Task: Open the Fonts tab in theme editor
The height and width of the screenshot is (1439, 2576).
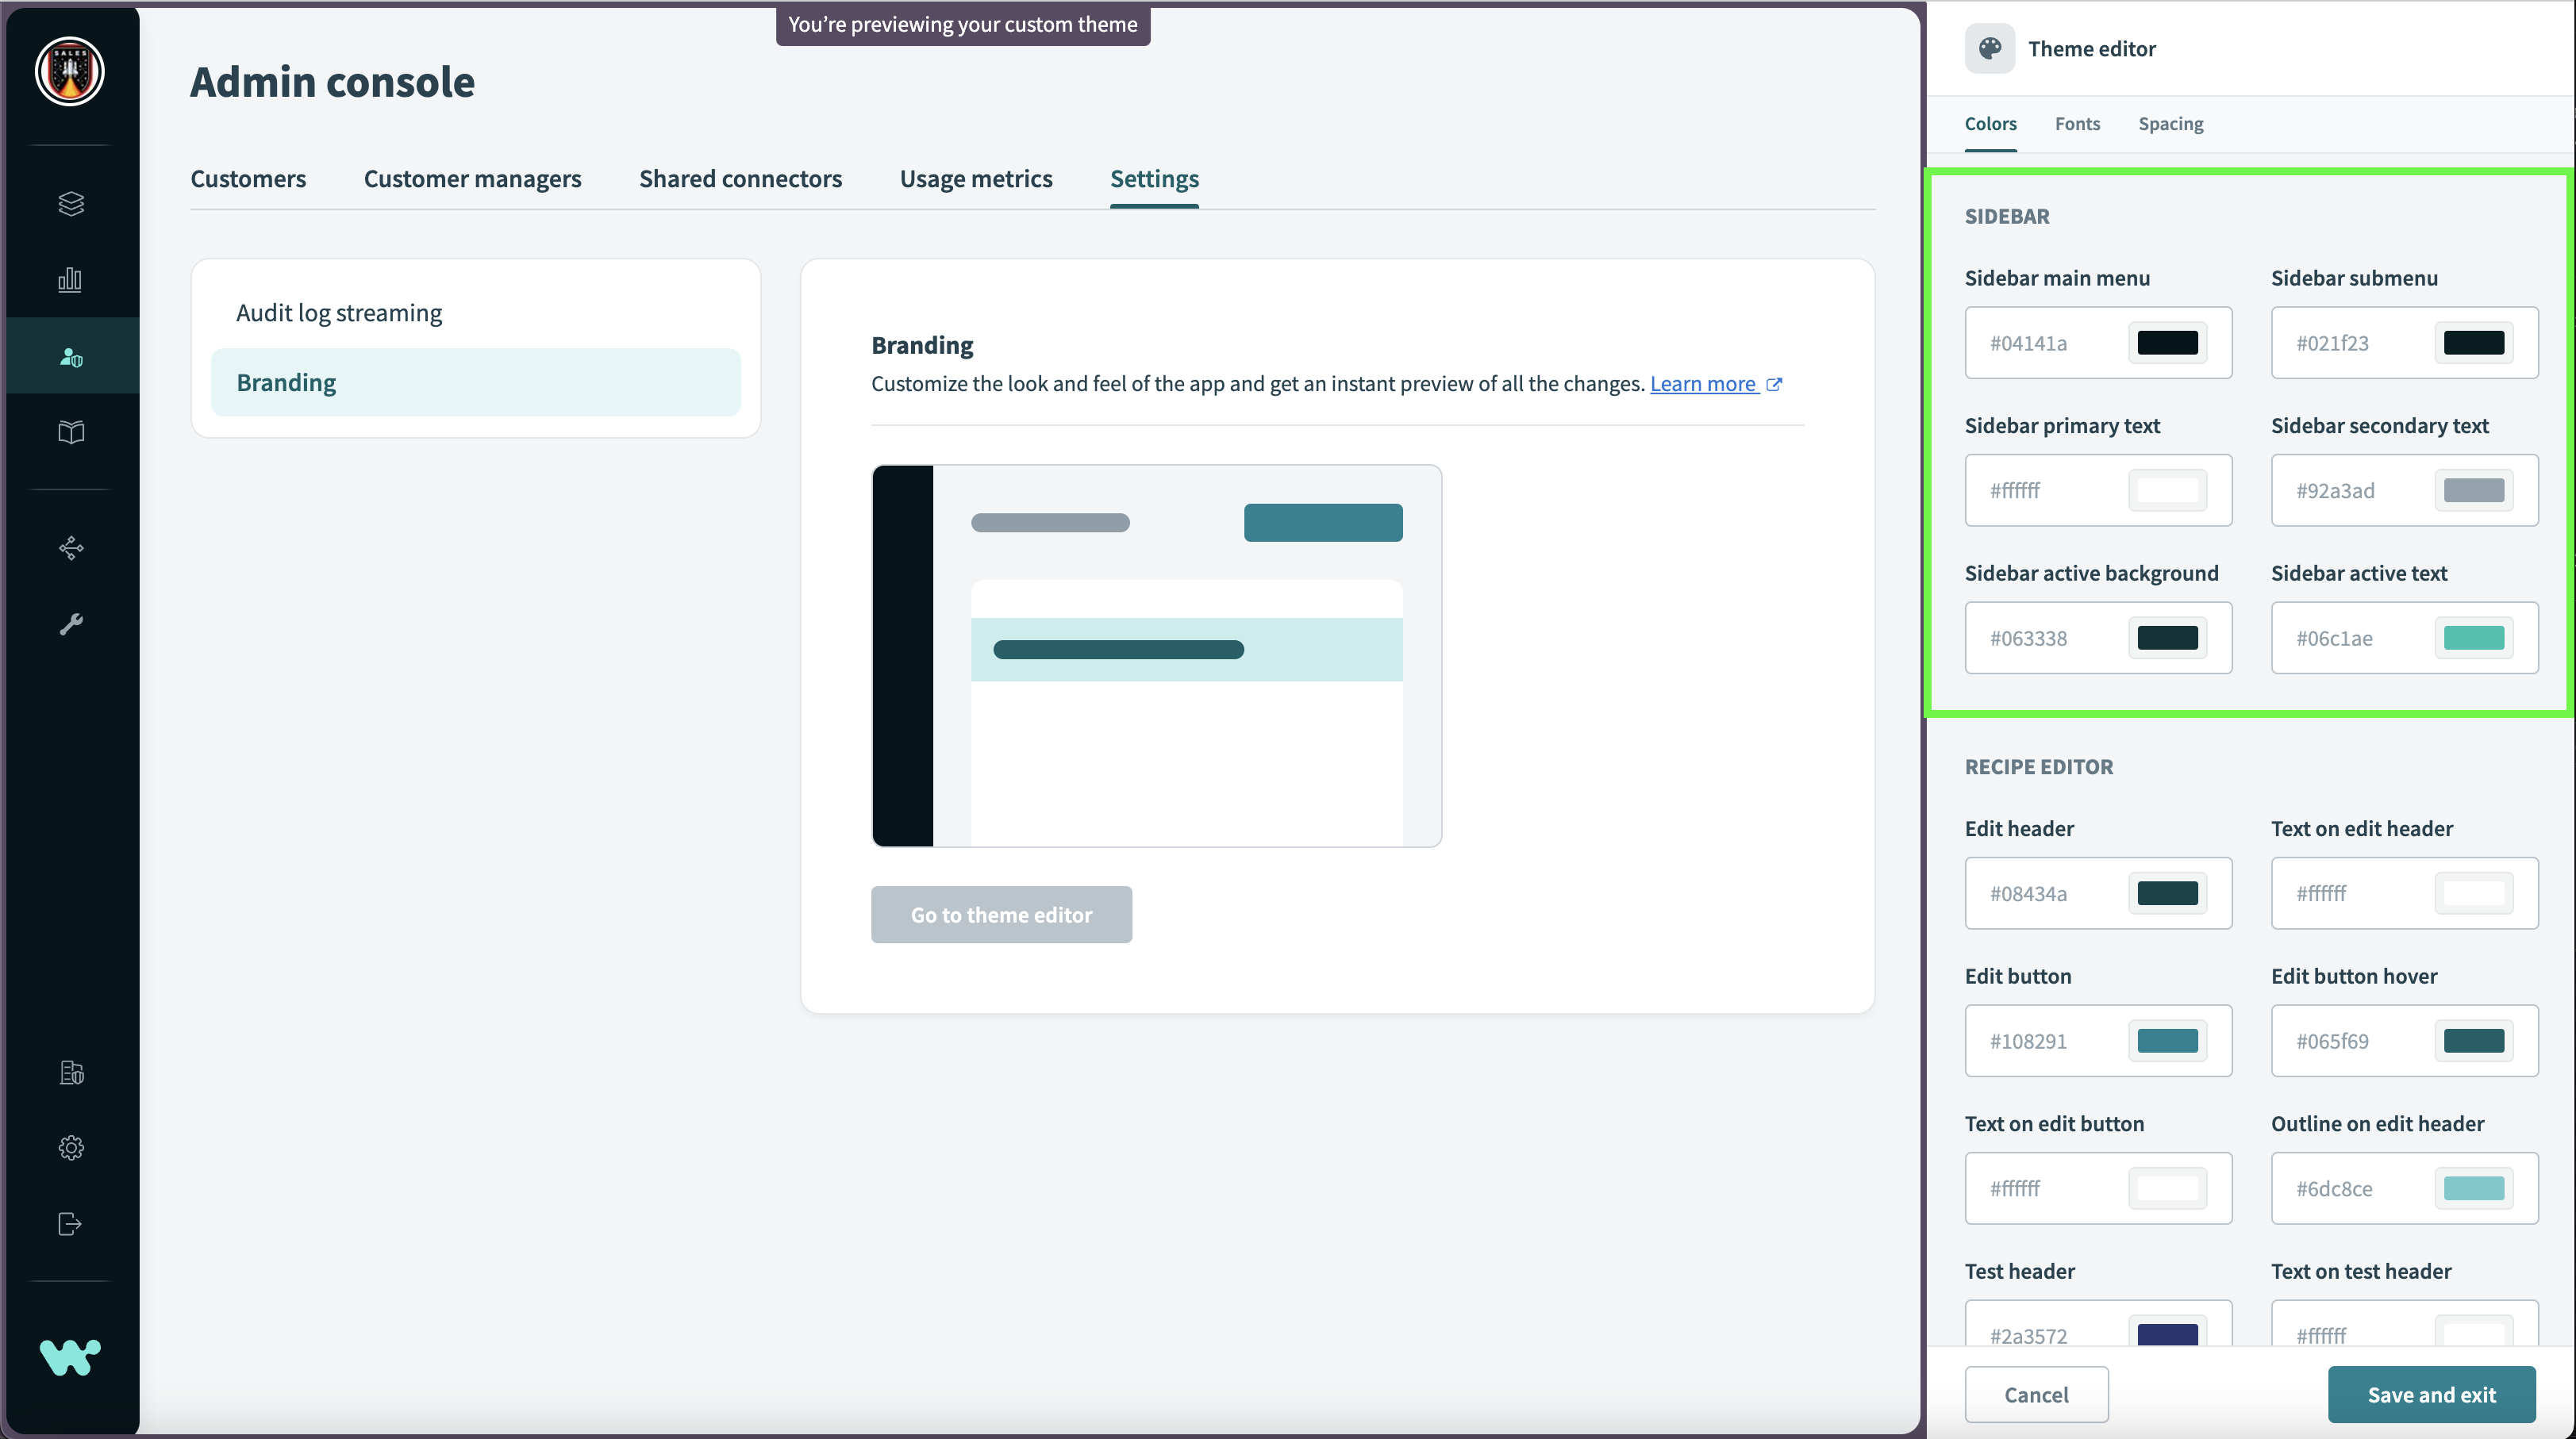Action: [x=2077, y=123]
